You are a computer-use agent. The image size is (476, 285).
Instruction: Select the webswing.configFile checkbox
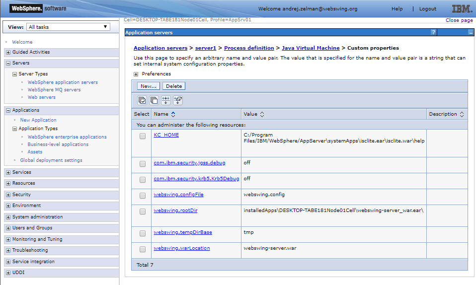pyautogui.click(x=143, y=196)
